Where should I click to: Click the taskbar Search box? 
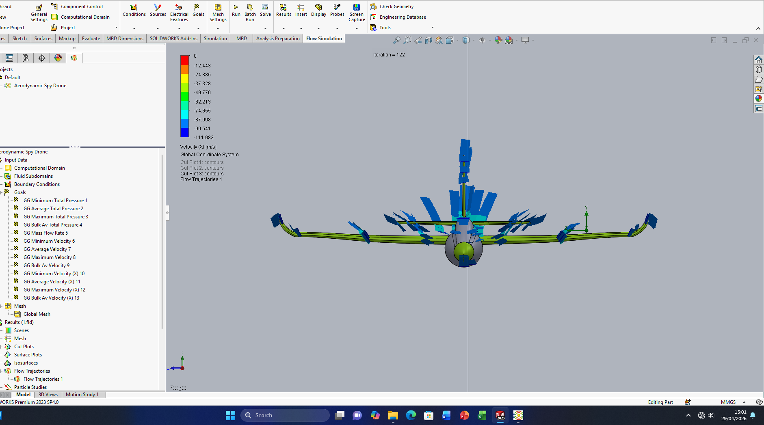click(x=285, y=415)
